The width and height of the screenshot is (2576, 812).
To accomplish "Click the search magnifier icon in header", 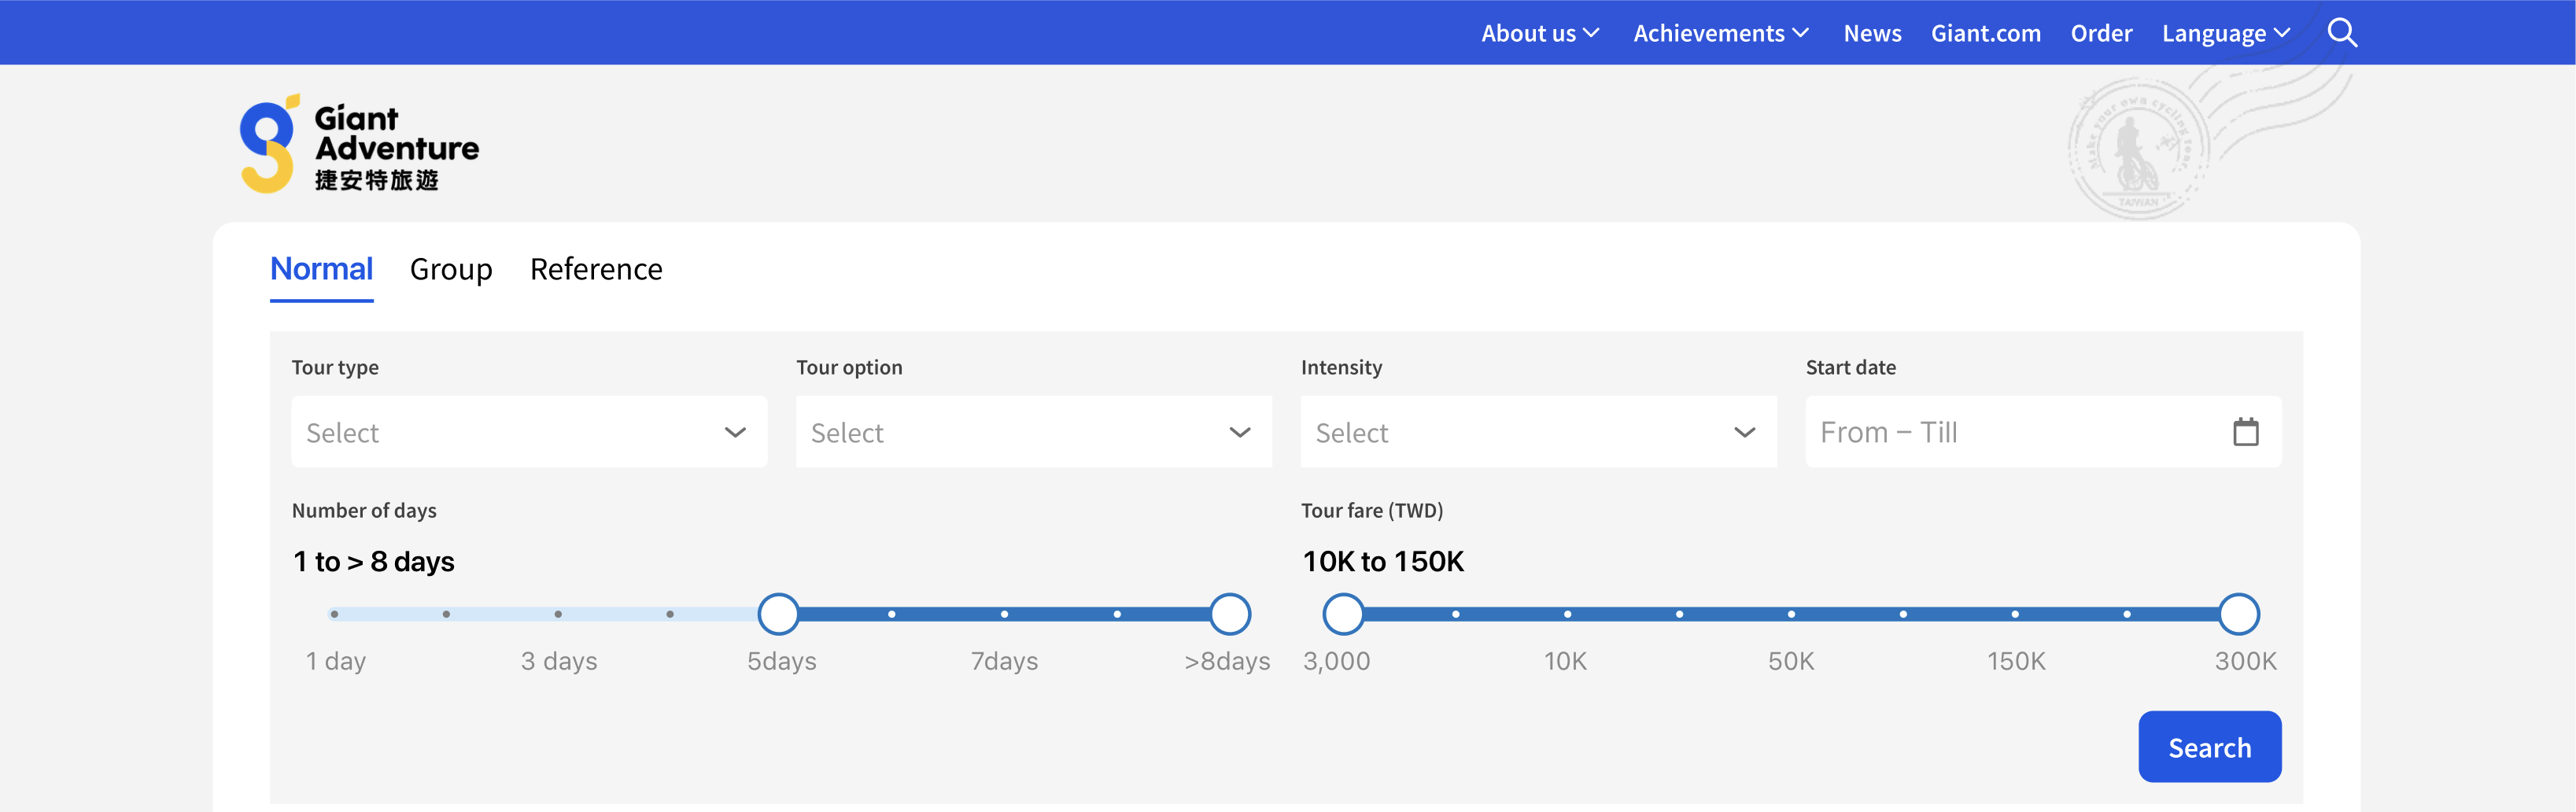I will click(x=2341, y=33).
